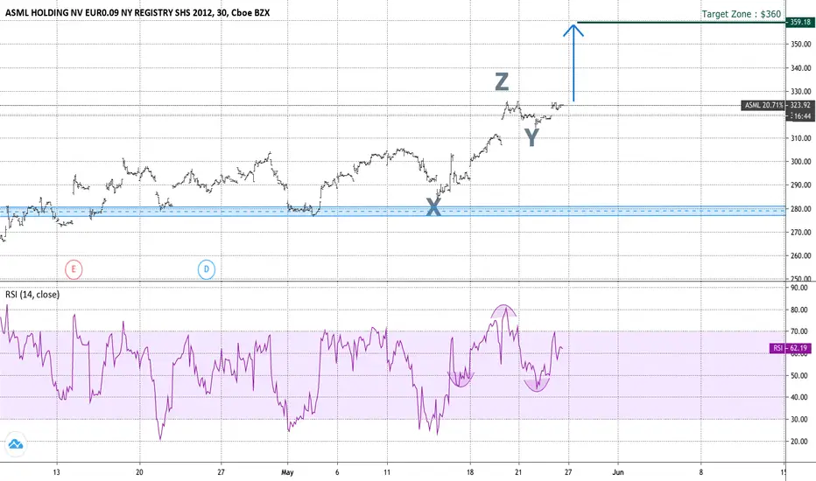Click the 20.00 RSI axis label
The height and width of the screenshot is (481, 816).
coord(800,442)
